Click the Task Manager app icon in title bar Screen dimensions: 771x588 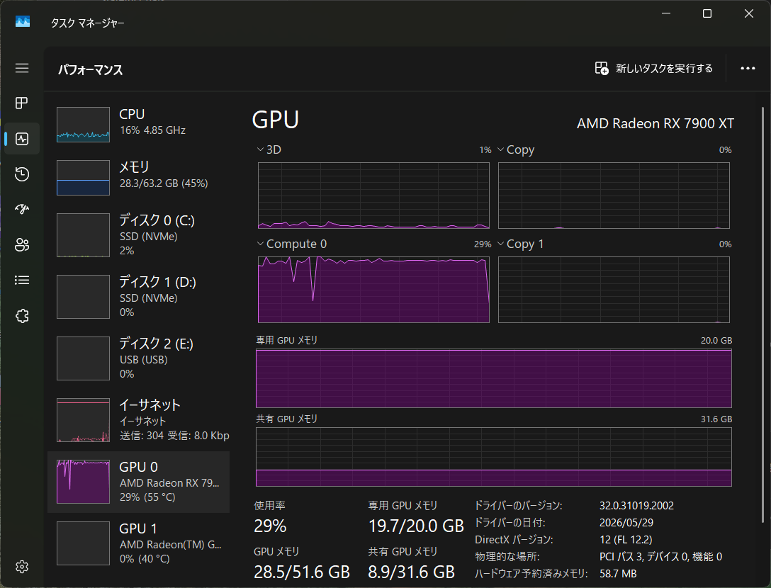22,22
